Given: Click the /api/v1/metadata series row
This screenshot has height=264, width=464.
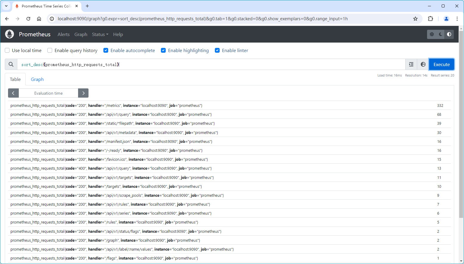Looking at the screenshot, I should (x=229, y=132).
